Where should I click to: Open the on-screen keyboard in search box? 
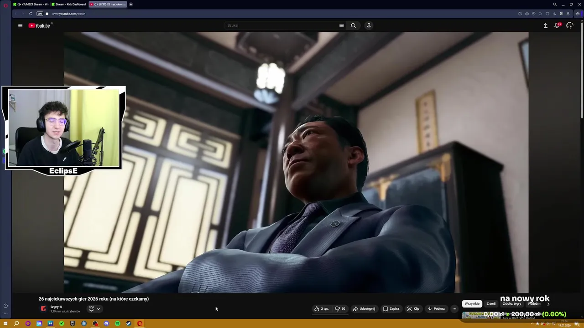pos(341,26)
